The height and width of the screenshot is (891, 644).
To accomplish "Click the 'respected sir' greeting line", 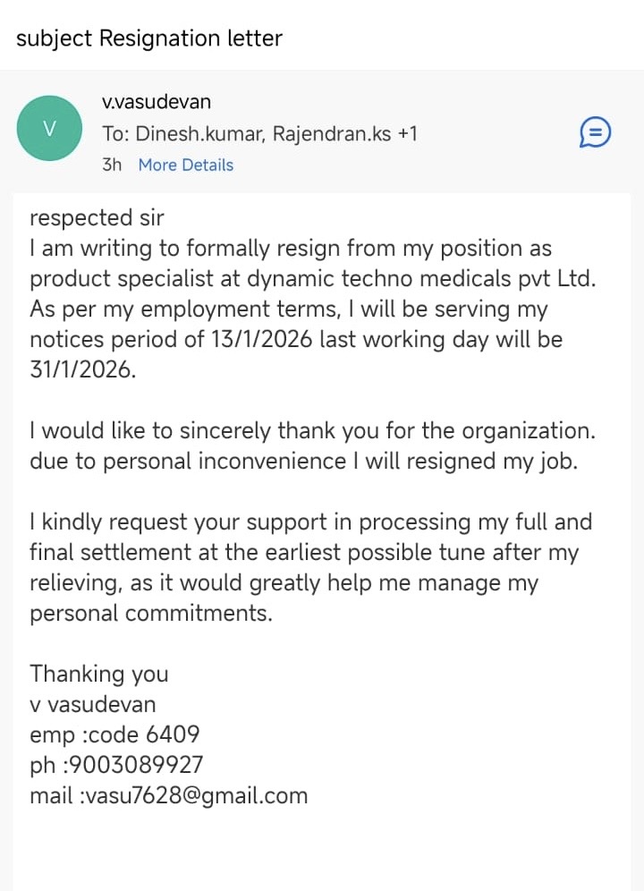I will pyautogui.click(x=97, y=217).
